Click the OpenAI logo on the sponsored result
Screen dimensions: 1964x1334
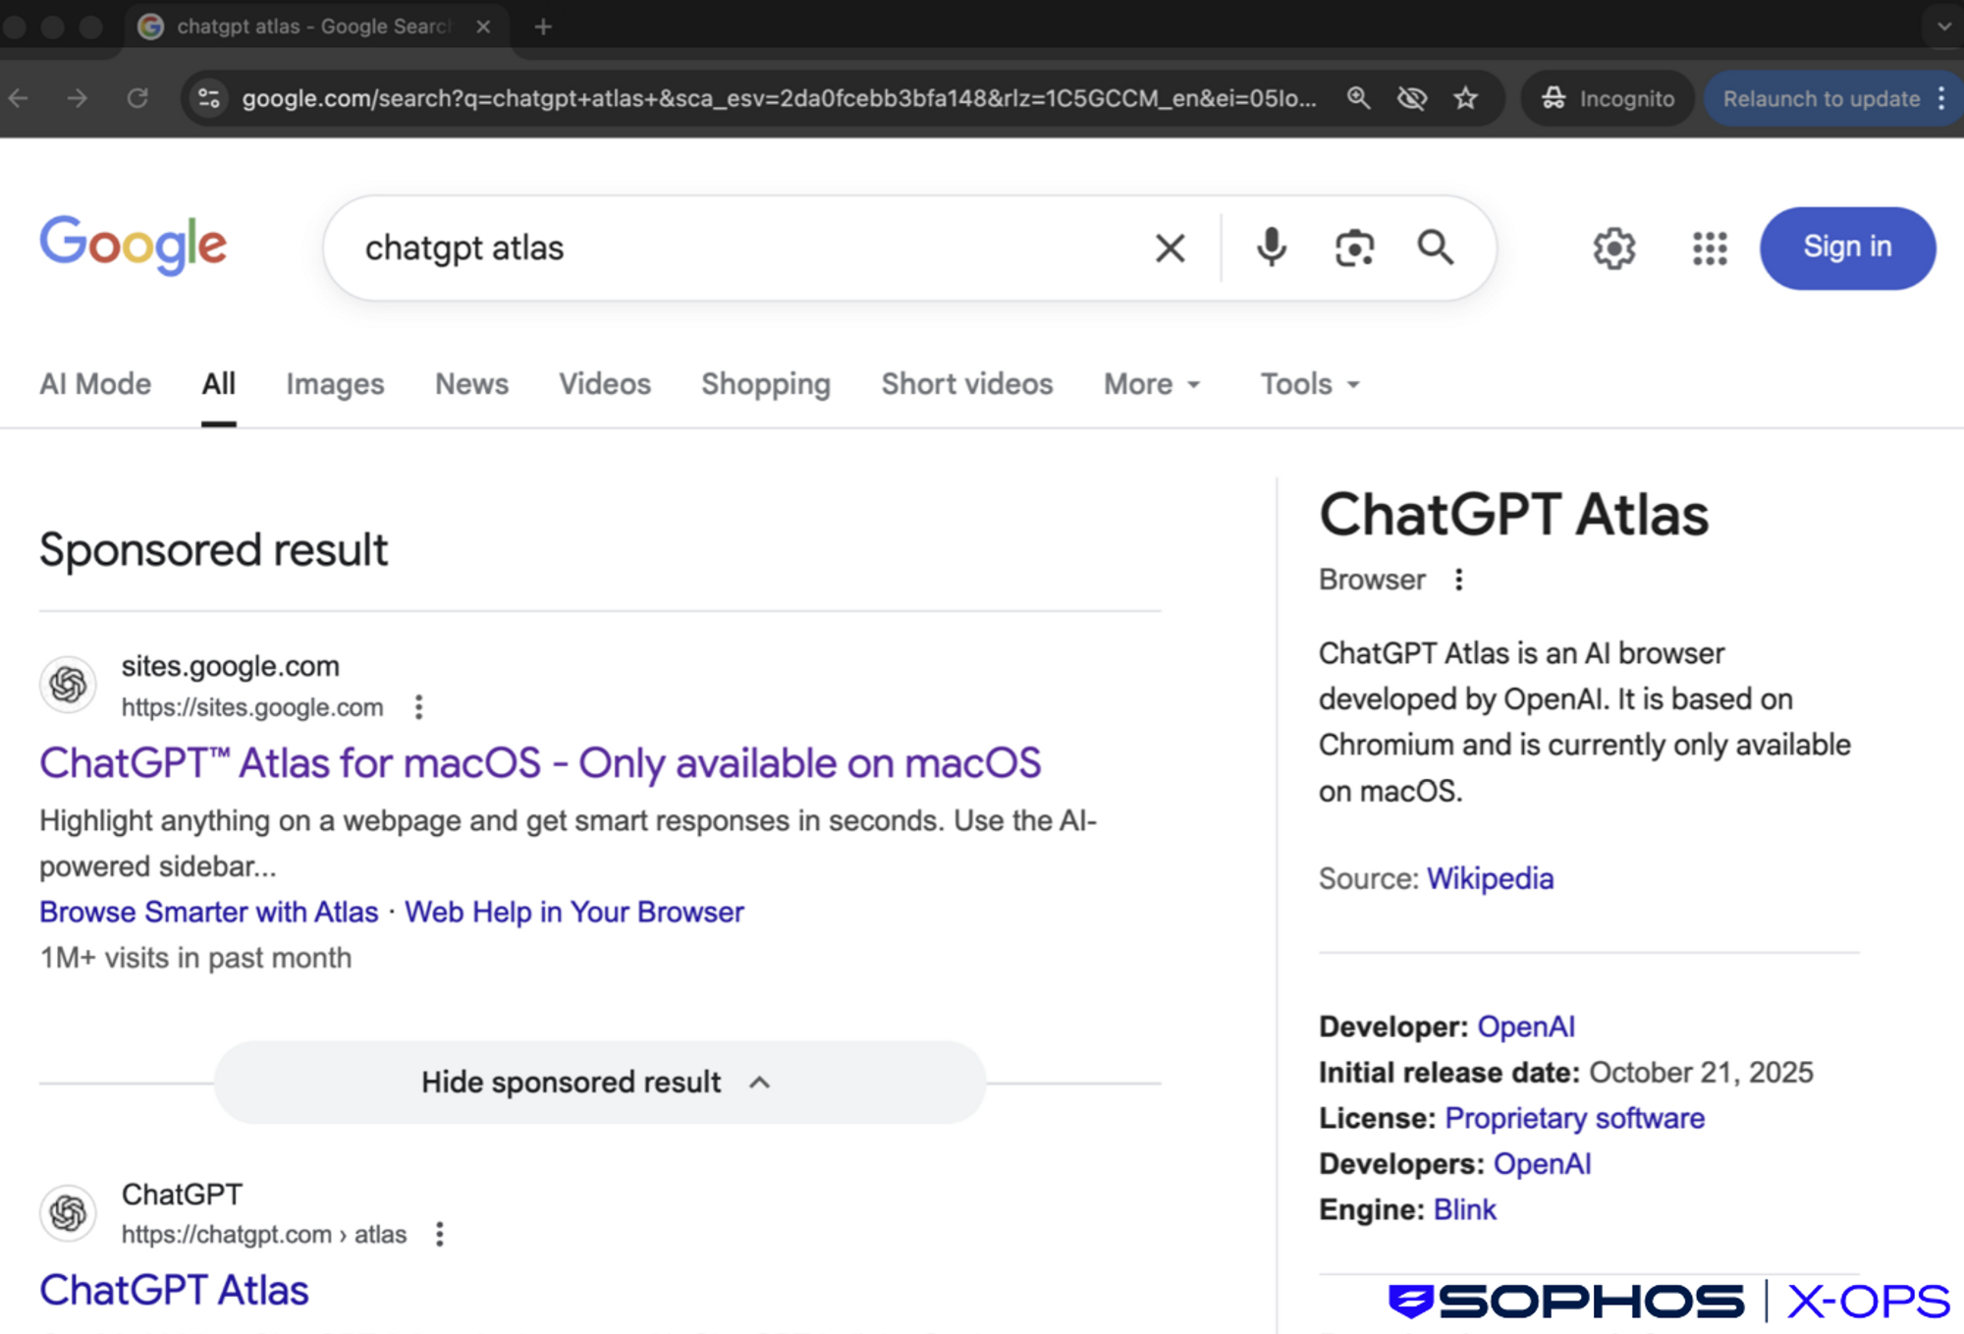[68, 685]
